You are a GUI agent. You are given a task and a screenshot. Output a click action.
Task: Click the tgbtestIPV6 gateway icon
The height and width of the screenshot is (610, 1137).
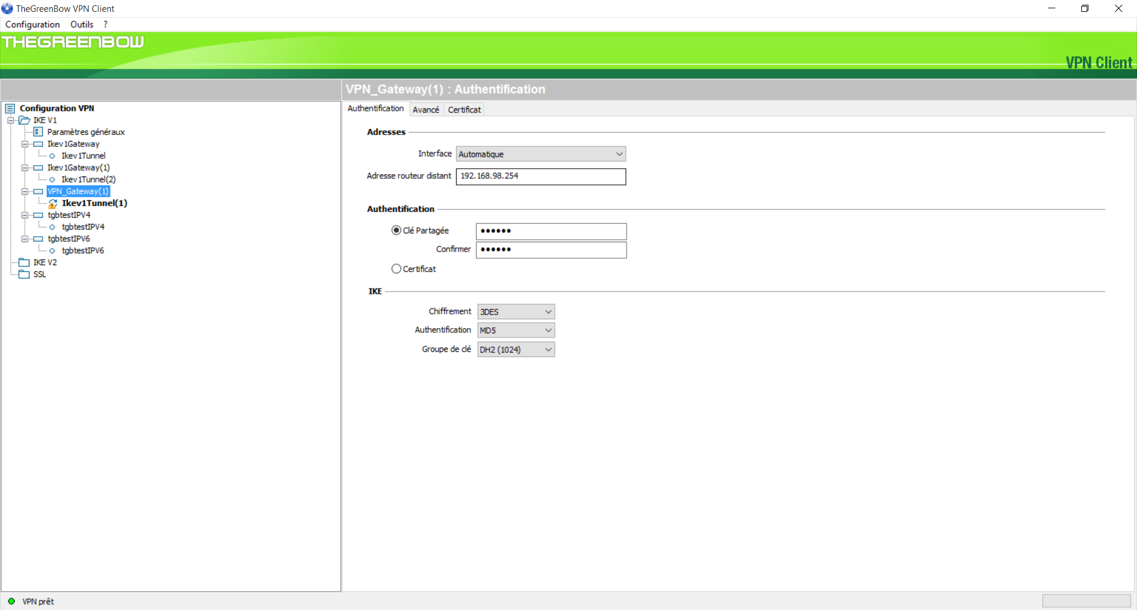(38, 239)
